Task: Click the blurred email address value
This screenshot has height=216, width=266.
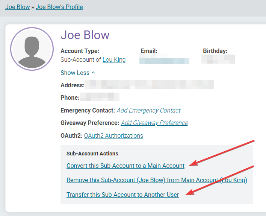Action: pos(165,60)
